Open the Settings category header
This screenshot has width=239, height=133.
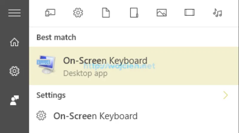[x=51, y=95]
